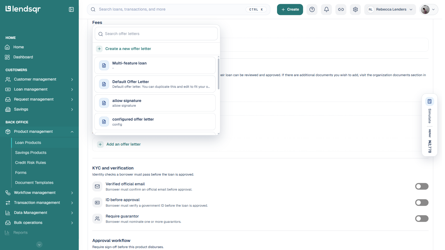Open the Rebecca Lenders organization dropdown

click(390, 9)
